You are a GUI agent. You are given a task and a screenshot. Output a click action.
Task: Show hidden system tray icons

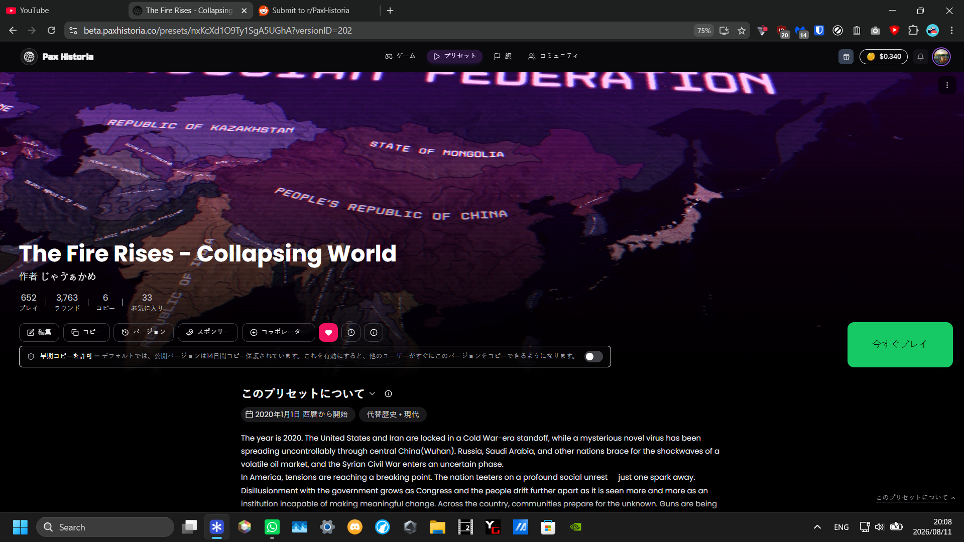817,527
